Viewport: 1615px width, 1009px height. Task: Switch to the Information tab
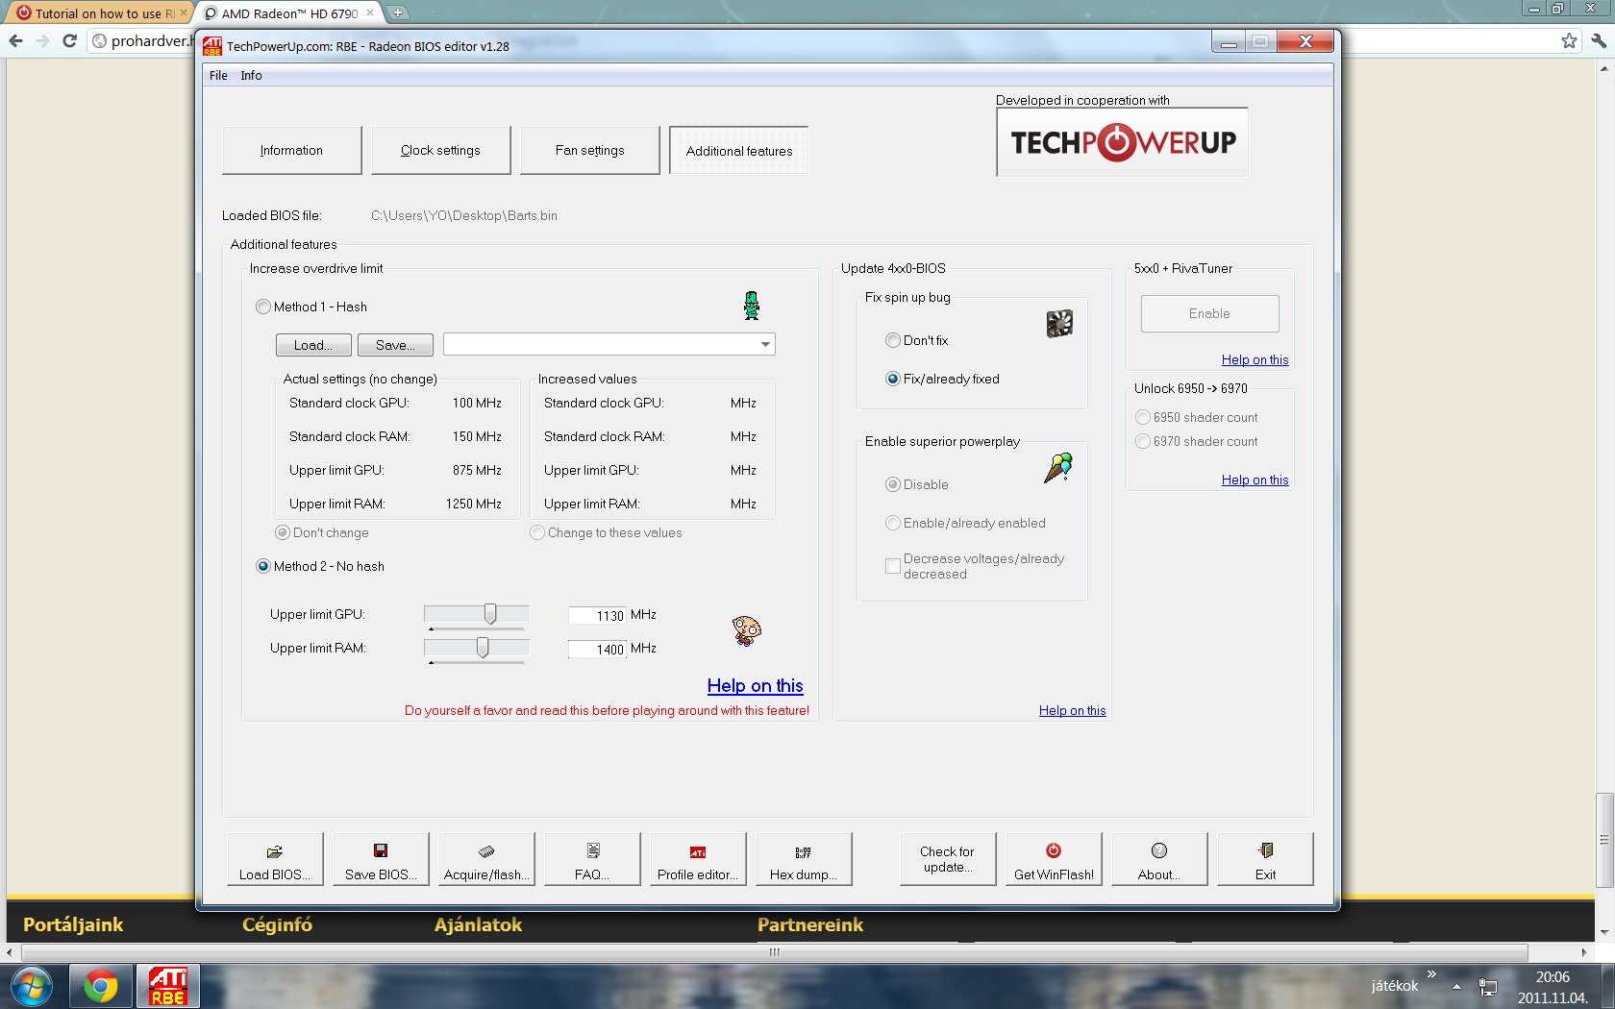tap(291, 150)
